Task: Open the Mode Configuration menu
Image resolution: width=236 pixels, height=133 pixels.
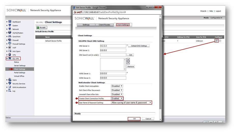Action: (216, 18)
